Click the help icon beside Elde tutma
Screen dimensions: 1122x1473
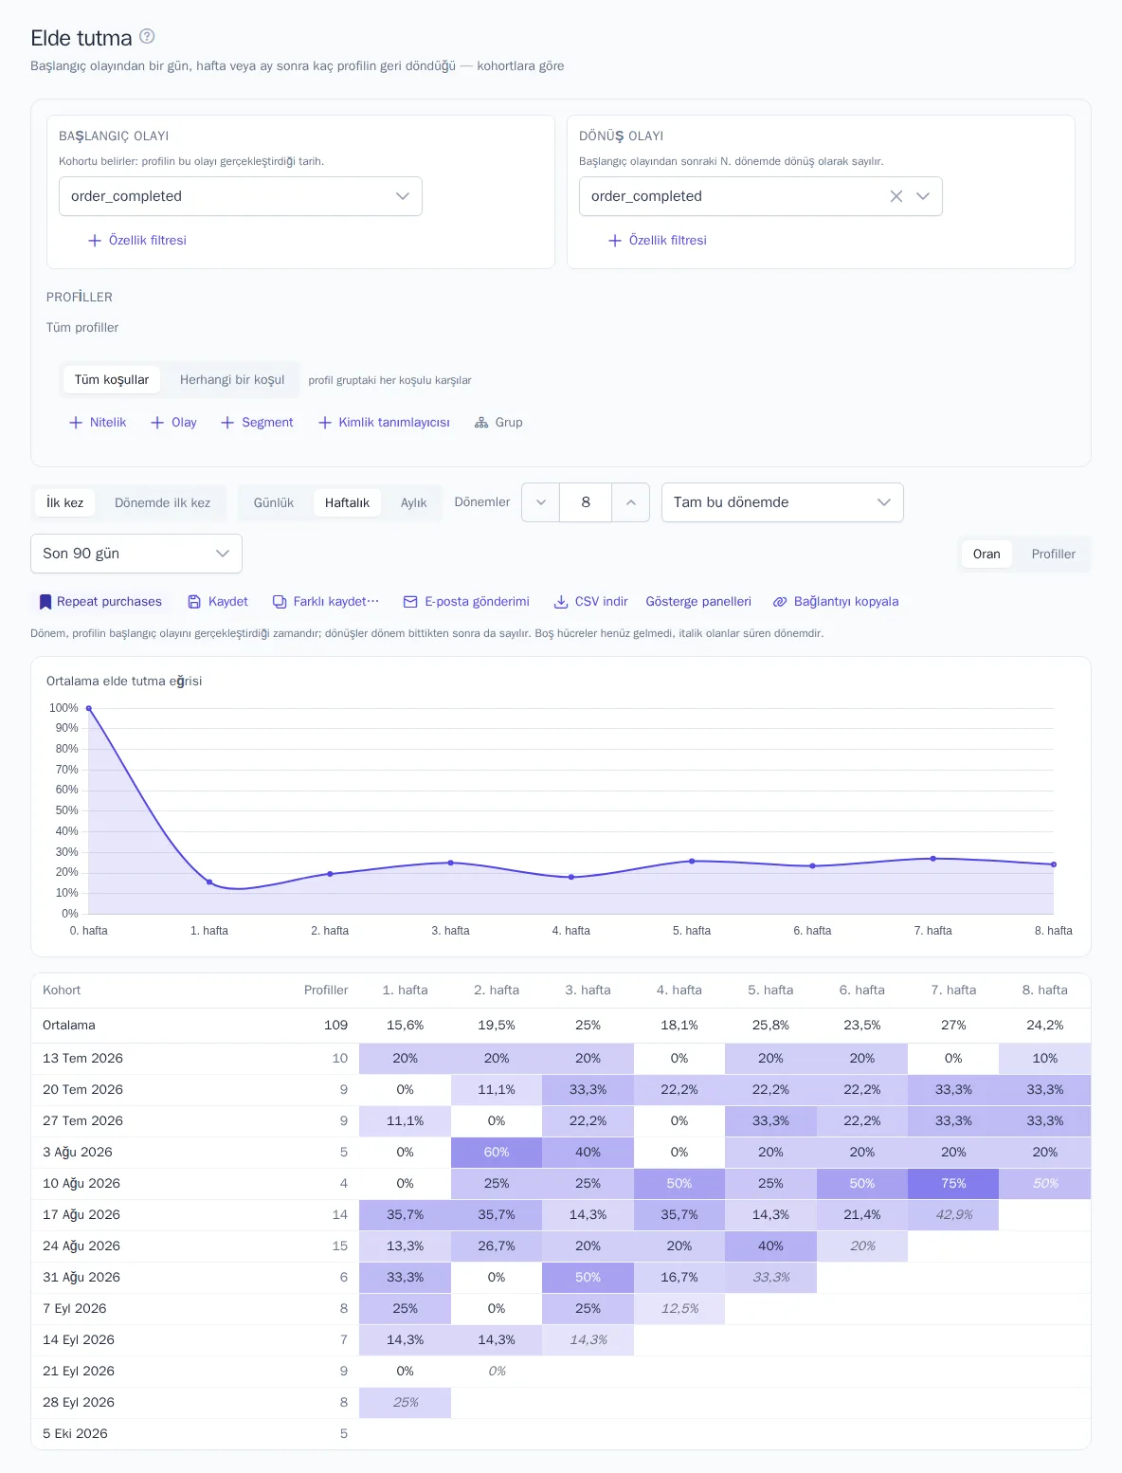pos(147,36)
